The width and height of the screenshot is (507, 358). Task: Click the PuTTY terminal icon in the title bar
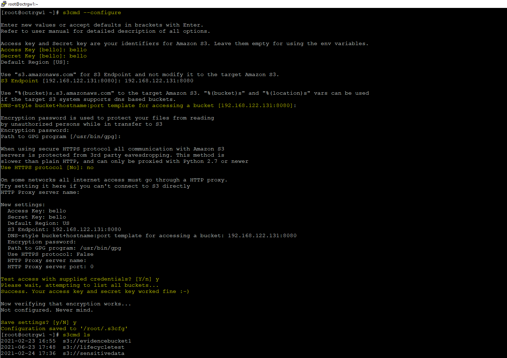tap(4, 4)
